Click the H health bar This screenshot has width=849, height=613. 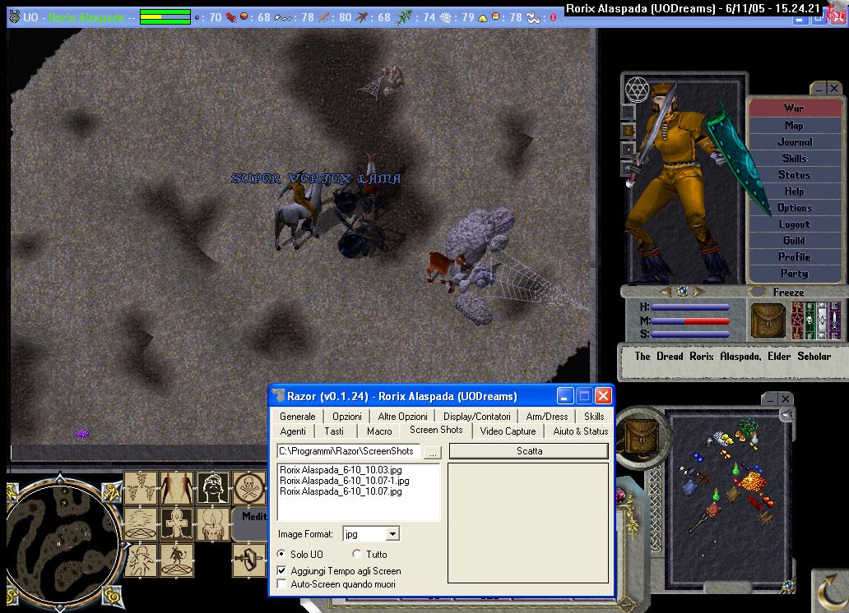690,307
